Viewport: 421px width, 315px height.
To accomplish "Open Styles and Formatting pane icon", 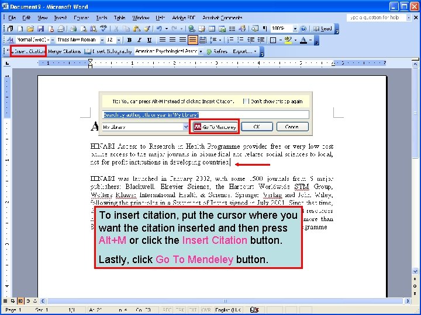I will tap(11, 40).
